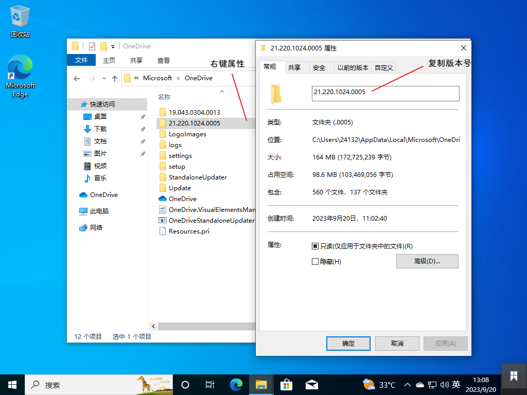Open Cortana circle icon on taskbar
The image size is (527, 395).
[x=185, y=385]
